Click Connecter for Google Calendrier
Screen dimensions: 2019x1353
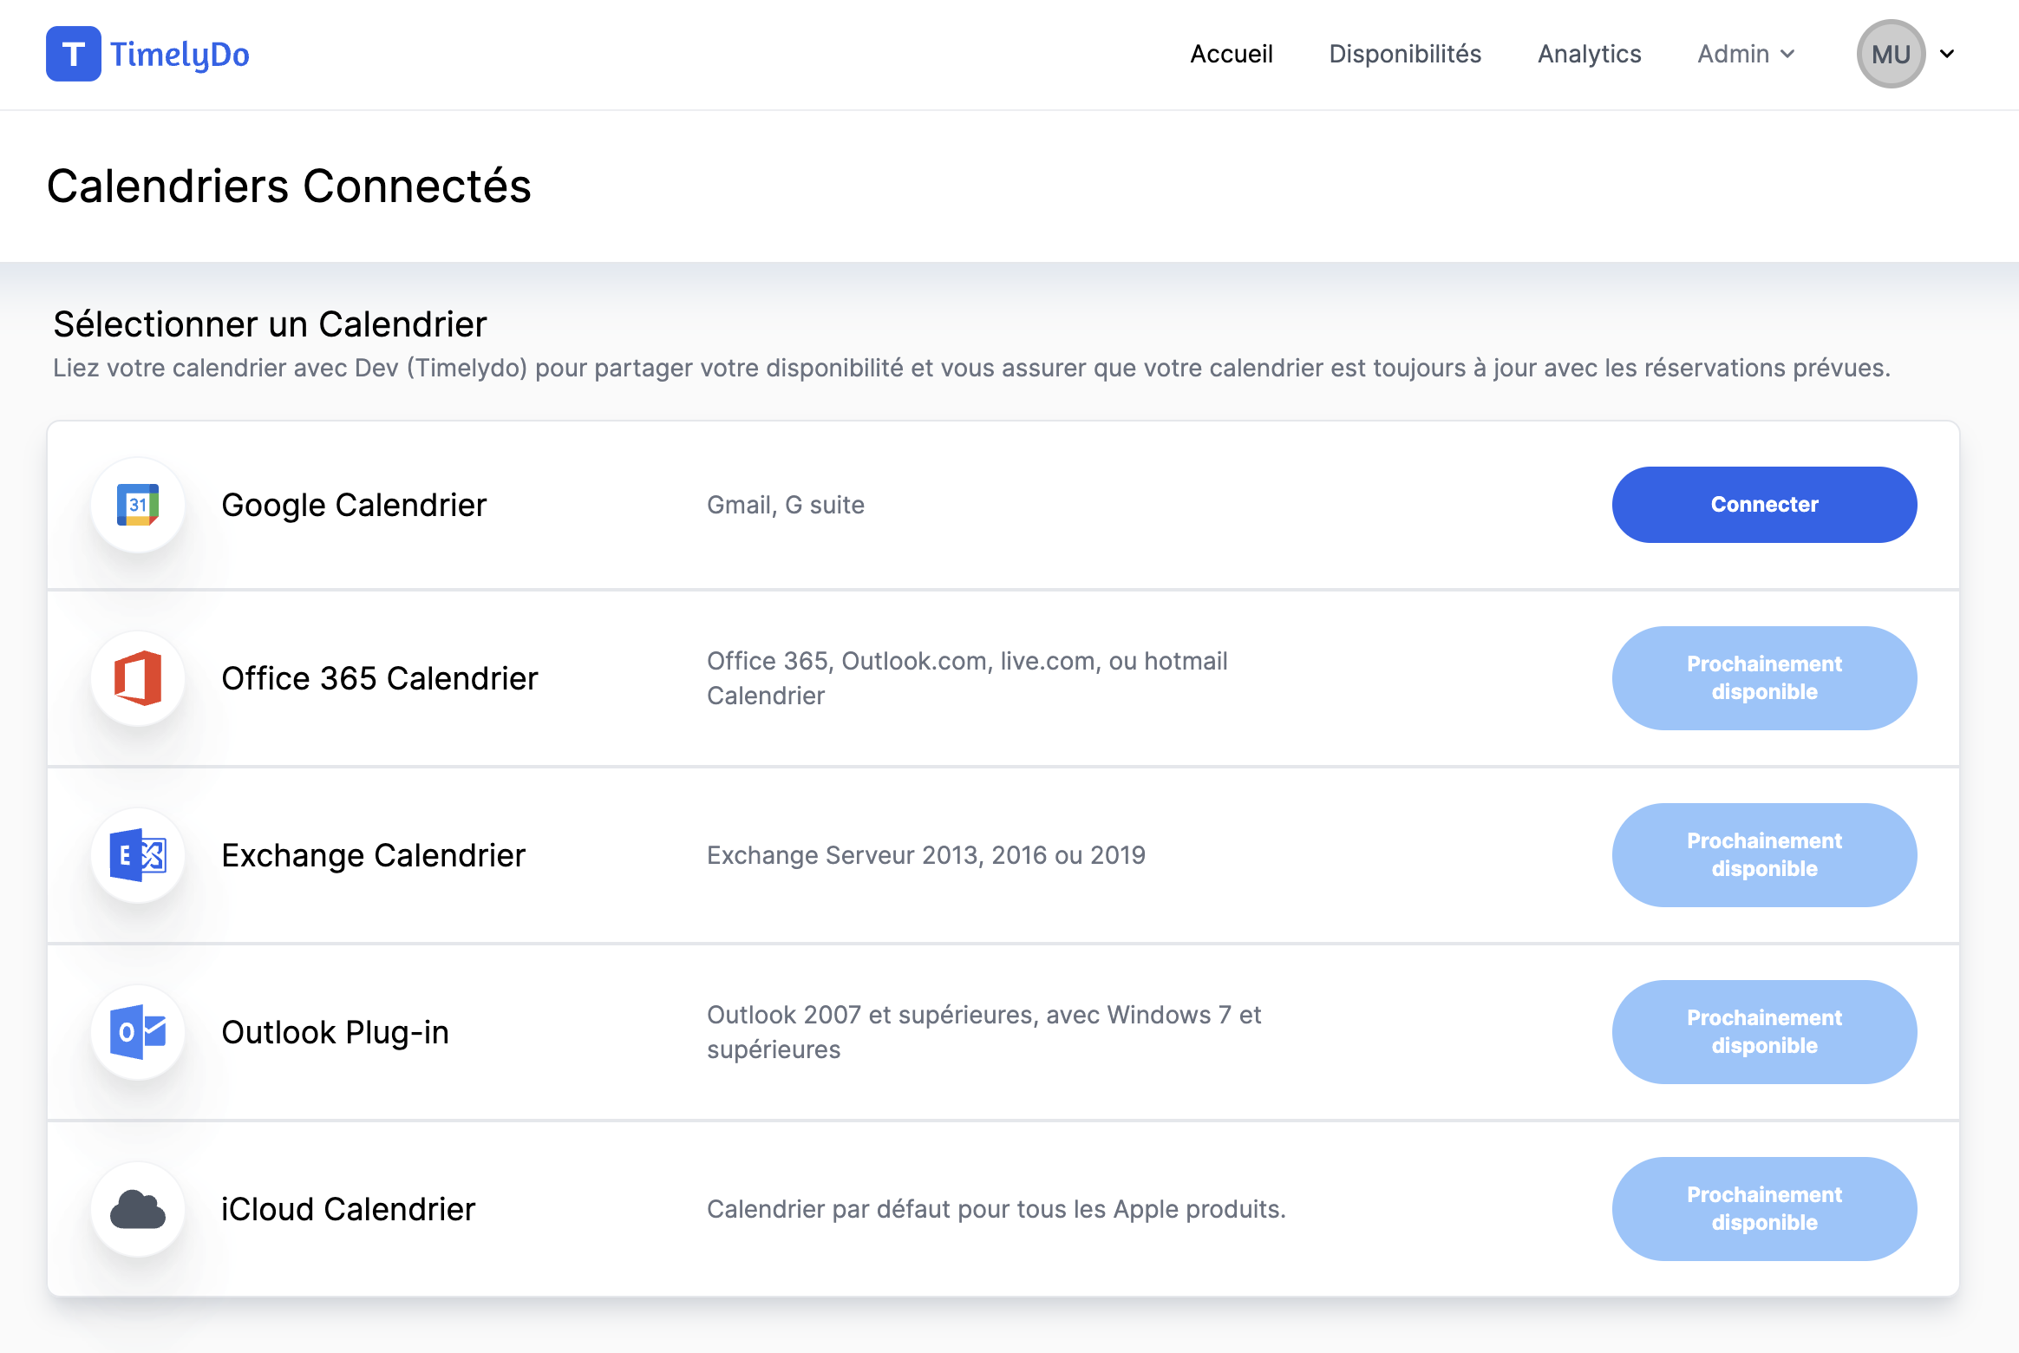(1764, 505)
